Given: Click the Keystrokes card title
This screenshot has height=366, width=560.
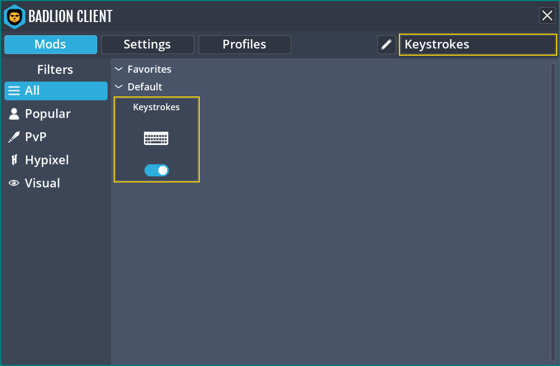Looking at the screenshot, I should point(157,107).
